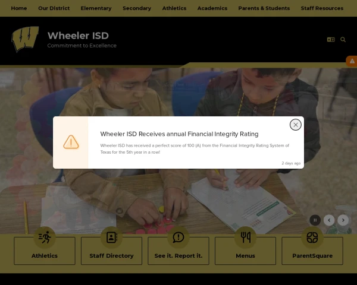Open the language translate icon

pyautogui.click(x=331, y=40)
